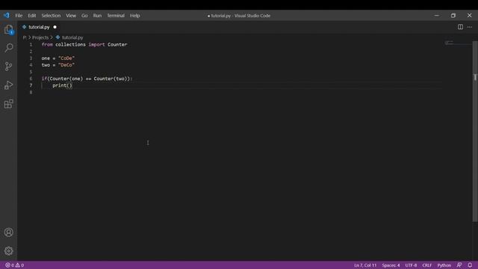Viewport: 478px width, 269px height.
Task: Open the File menu
Action: [x=19, y=16]
